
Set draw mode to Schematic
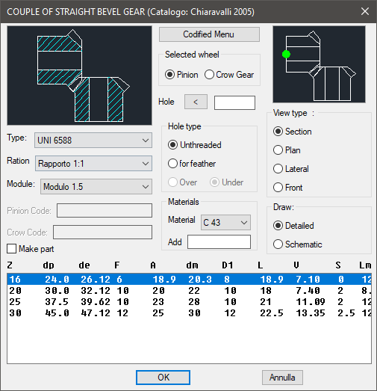tap(278, 244)
